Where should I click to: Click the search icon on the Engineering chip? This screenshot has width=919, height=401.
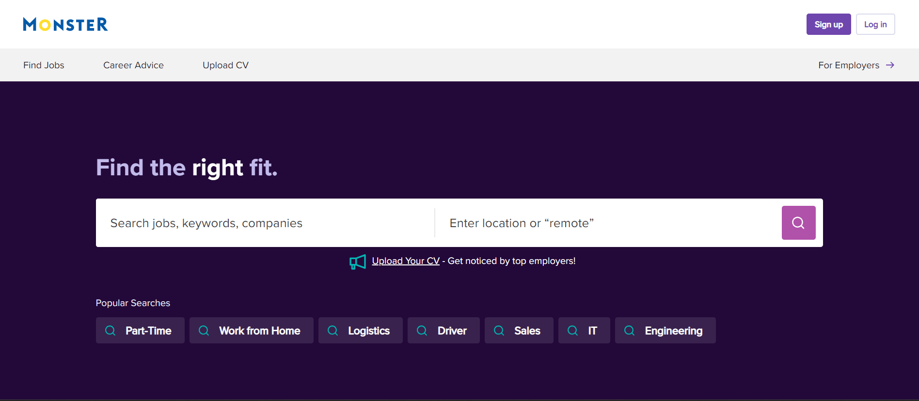[630, 330]
